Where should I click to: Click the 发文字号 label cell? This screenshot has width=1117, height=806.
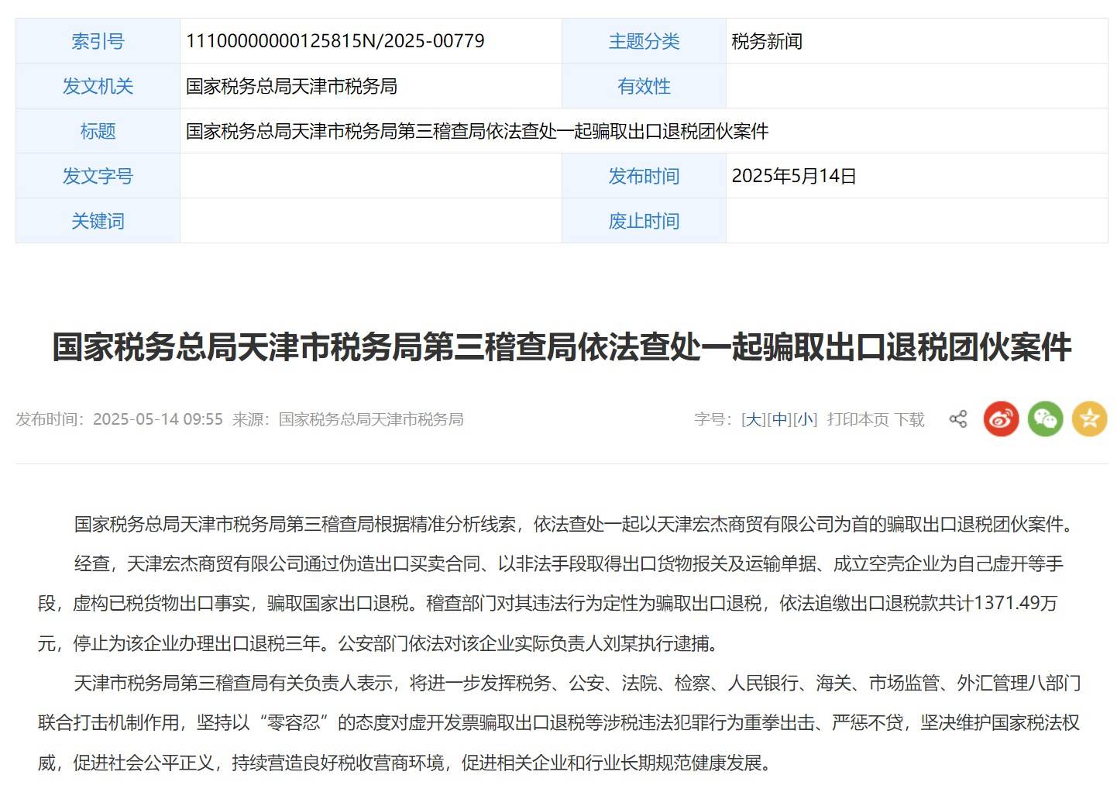tap(98, 176)
